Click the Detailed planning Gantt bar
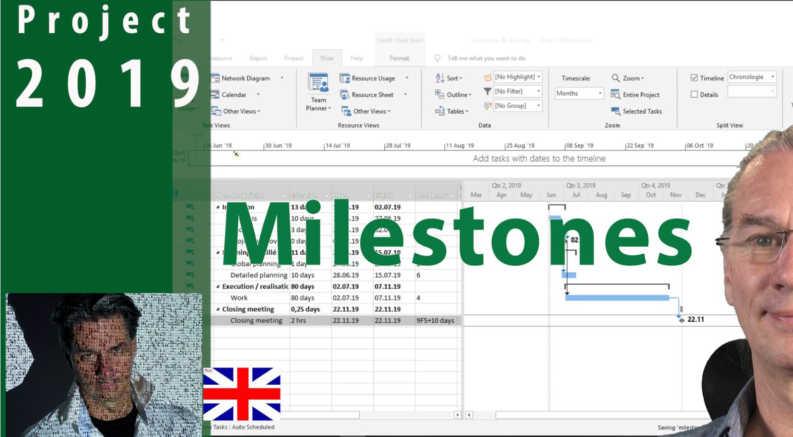Screen dimensions: 793x437 point(569,275)
